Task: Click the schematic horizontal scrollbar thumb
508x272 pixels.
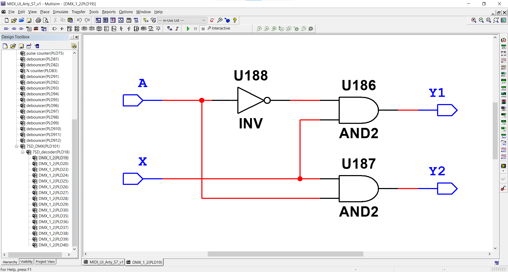Action: [x=285, y=254]
